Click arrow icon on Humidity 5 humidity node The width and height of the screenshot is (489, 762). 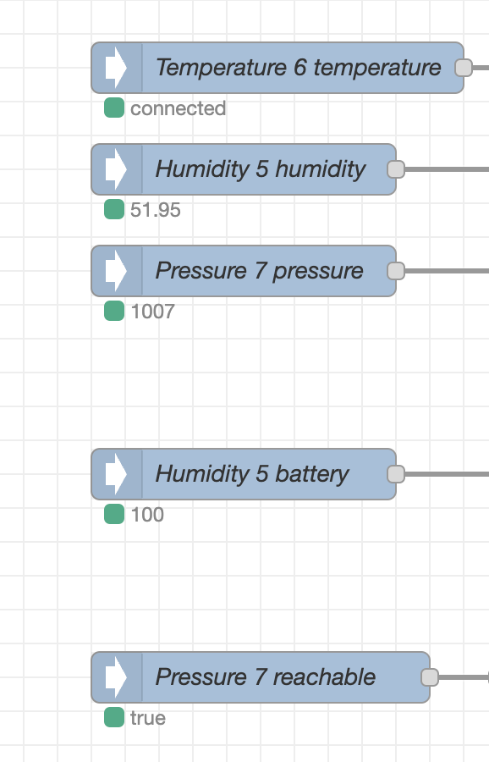coord(116,169)
